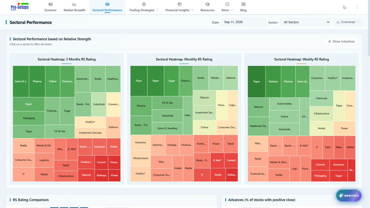The width and height of the screenshot is (370, 208).
Task: Click the Blog page icon
Action: (243, 4)
